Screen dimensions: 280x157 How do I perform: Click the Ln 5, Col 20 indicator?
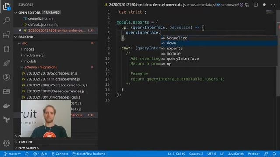pyautogui.click(x=176, y=154)
